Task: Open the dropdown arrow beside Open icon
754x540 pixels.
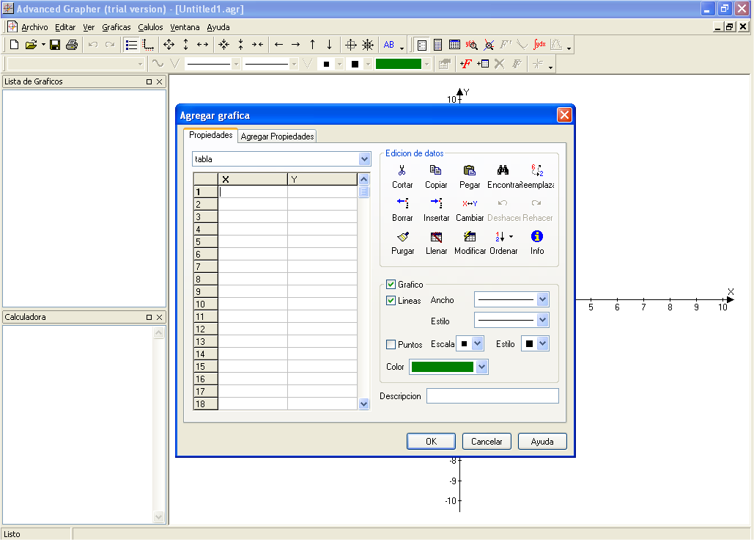Action: pyautogui.click(x=43, y=45)
